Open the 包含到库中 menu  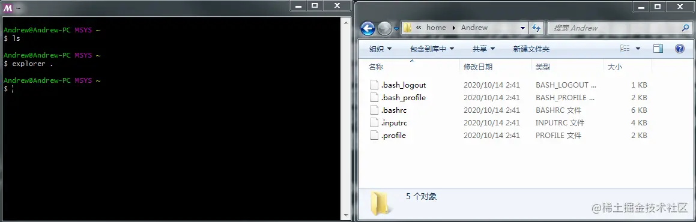coord(432,49)
